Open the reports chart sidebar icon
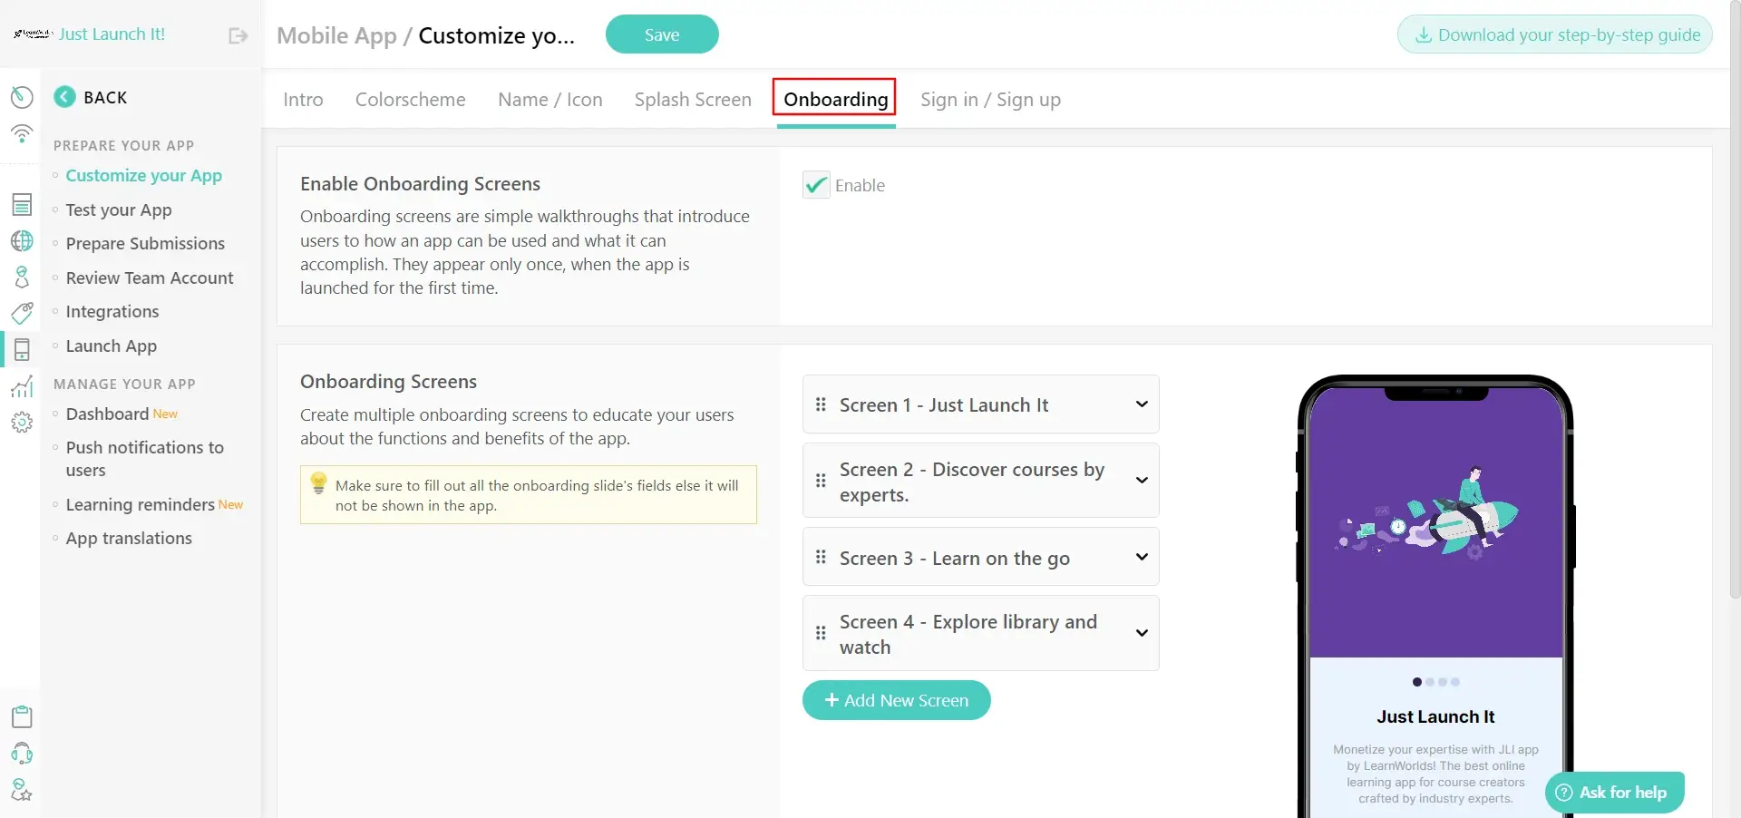The height and width of the screenshot is (818, 1741). tap(22, 385)
